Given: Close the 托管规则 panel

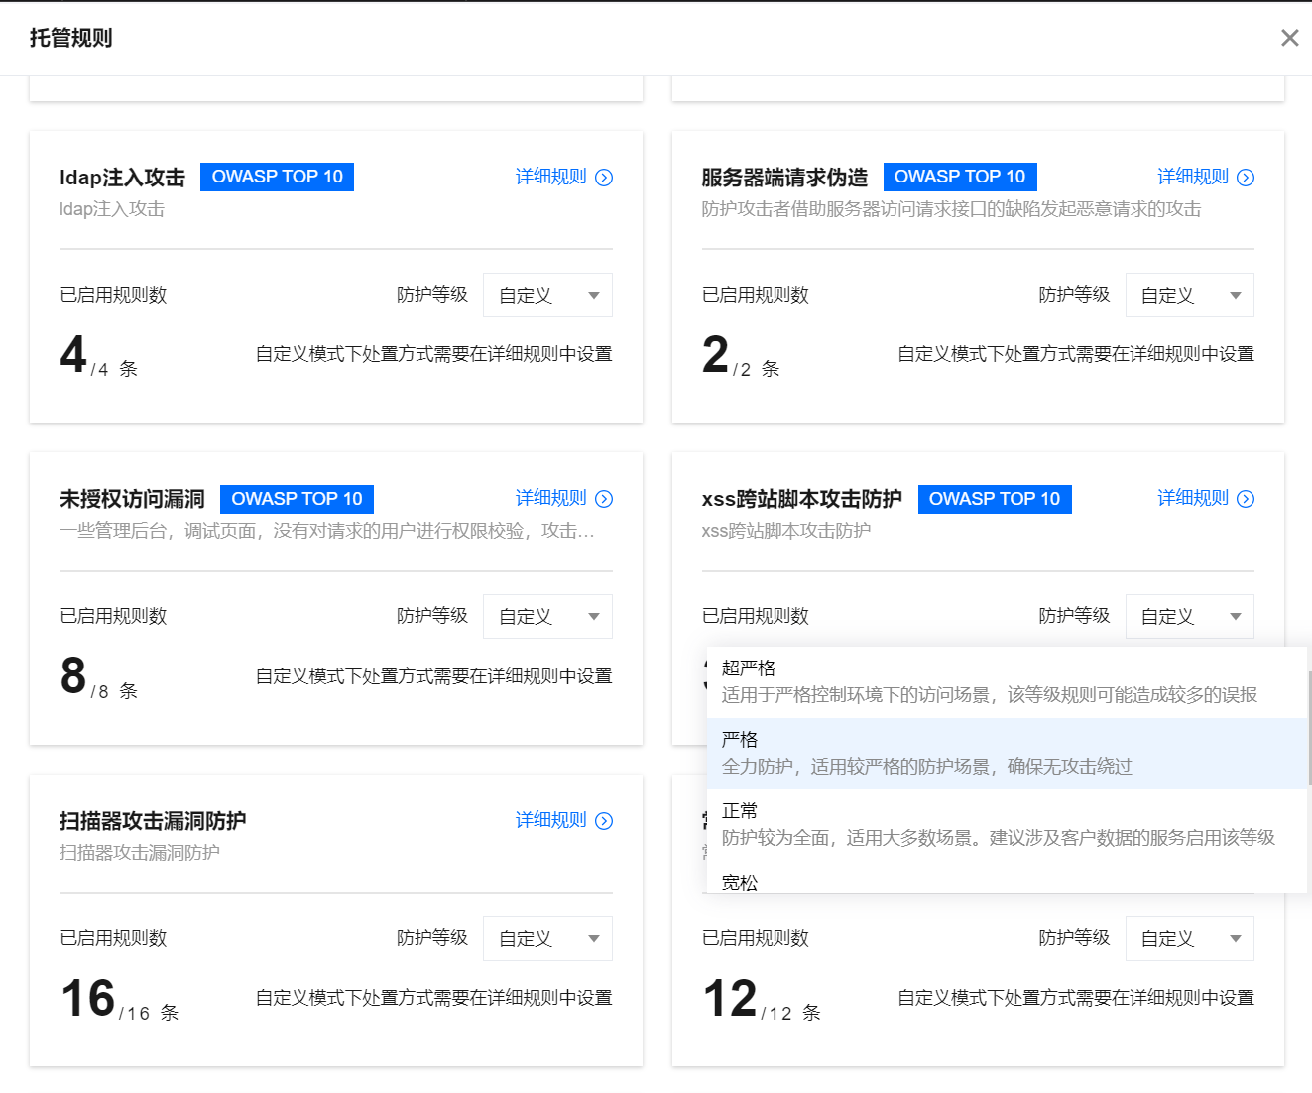Looking at the screenshot, I should [1289, 38].
